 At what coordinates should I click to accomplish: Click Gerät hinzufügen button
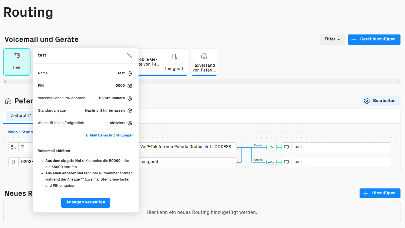click(x=374, y=39)
